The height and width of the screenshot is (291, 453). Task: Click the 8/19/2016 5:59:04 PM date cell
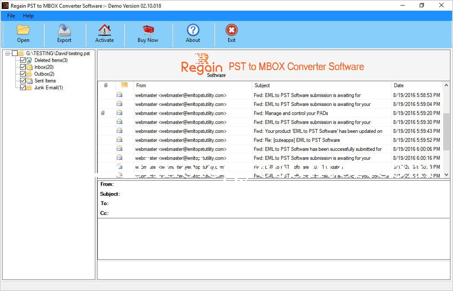417,104
